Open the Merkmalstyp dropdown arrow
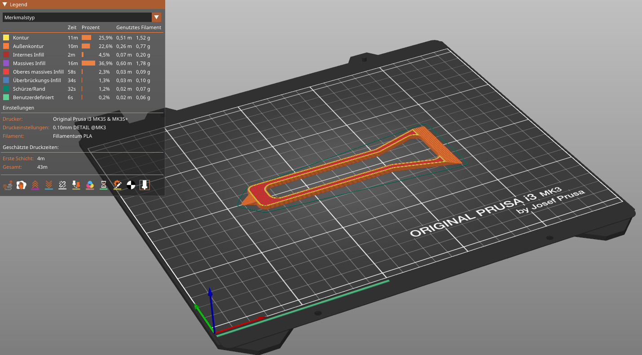 156,18
